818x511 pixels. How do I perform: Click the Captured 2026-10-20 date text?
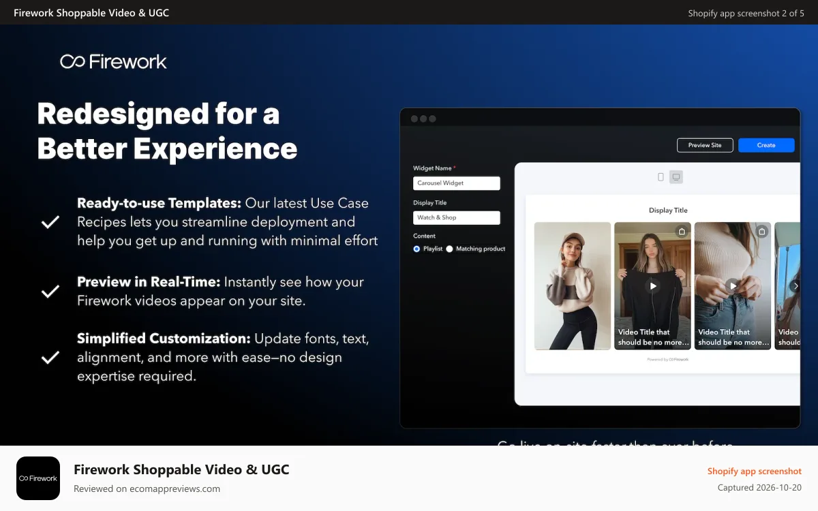(760, 488)
